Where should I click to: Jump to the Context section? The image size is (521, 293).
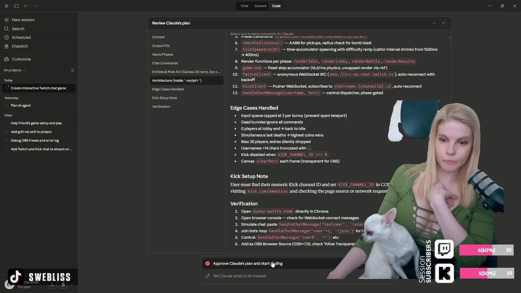[x=158, y=37]
